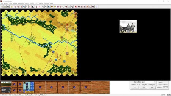This screenshot has width=171, height=96.
Task: Select the red-outlined unit at line's end
Action: 67,53
